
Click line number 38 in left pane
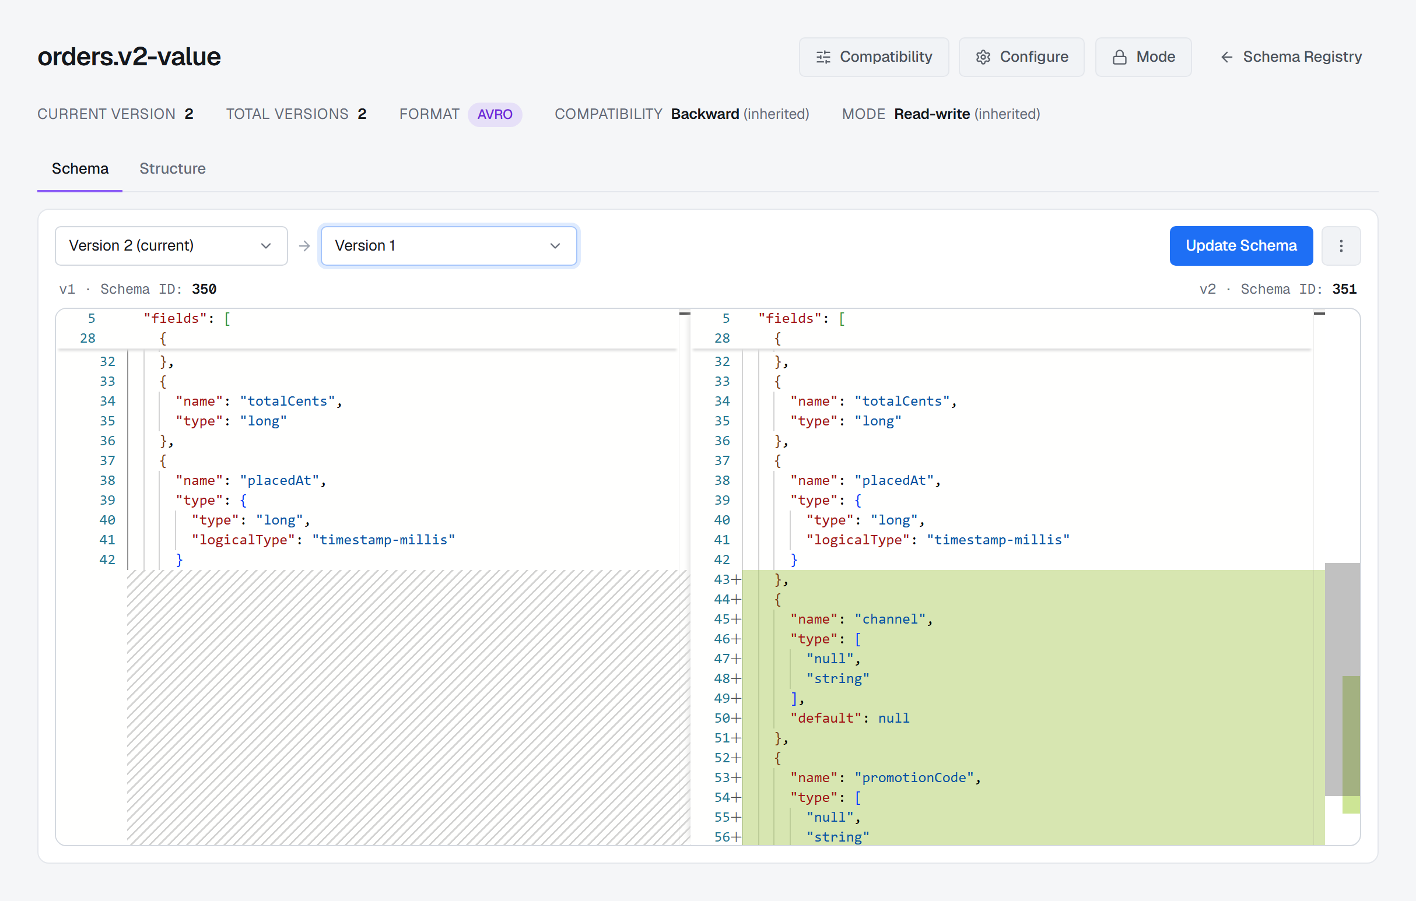(108, 480)
